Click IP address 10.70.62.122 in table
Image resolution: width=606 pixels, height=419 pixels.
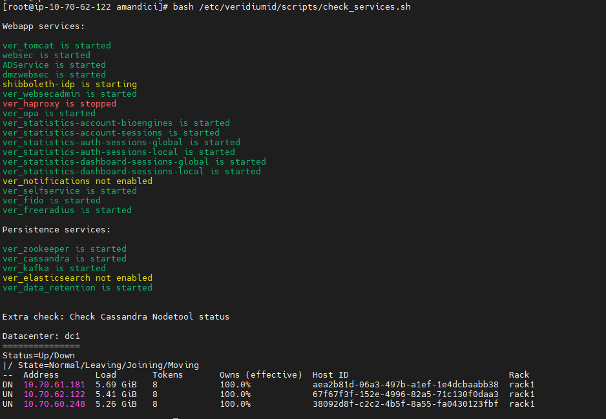coord(54,394)
